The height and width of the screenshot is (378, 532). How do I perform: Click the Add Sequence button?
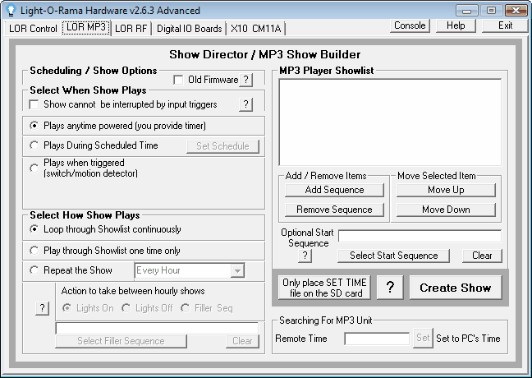334,190
